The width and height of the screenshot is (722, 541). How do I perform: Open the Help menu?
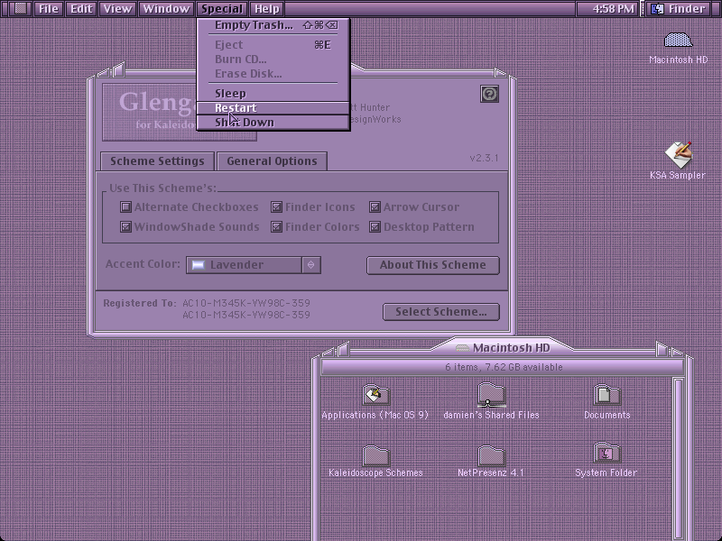tap(267, 9)
